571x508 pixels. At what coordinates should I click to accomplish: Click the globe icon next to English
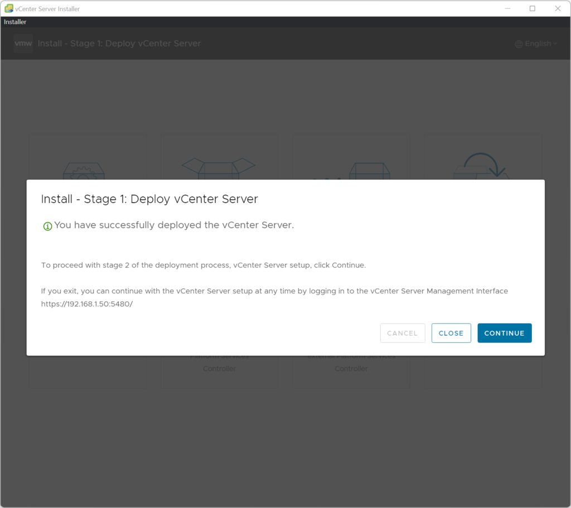pos(519,44)
